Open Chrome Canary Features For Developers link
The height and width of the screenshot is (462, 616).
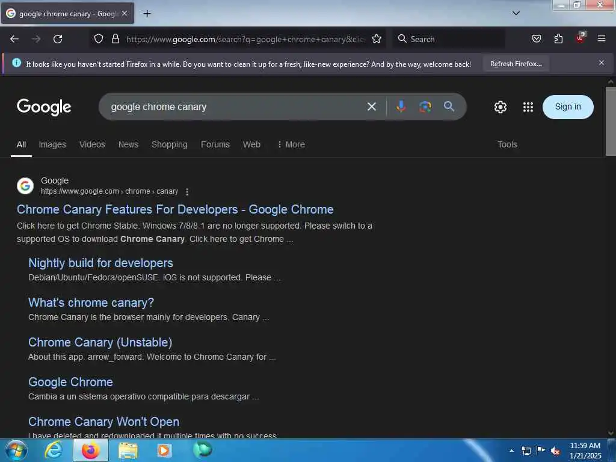click(175, 209)
